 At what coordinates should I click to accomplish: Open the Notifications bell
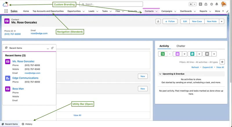point(217,4)
